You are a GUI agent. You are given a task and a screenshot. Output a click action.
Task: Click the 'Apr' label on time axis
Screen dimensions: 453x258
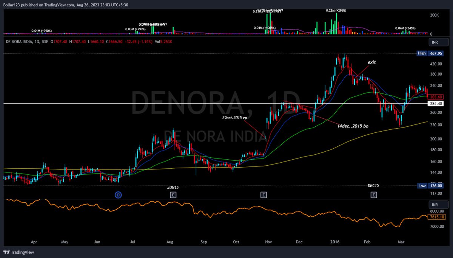click(x=34, y=241)
